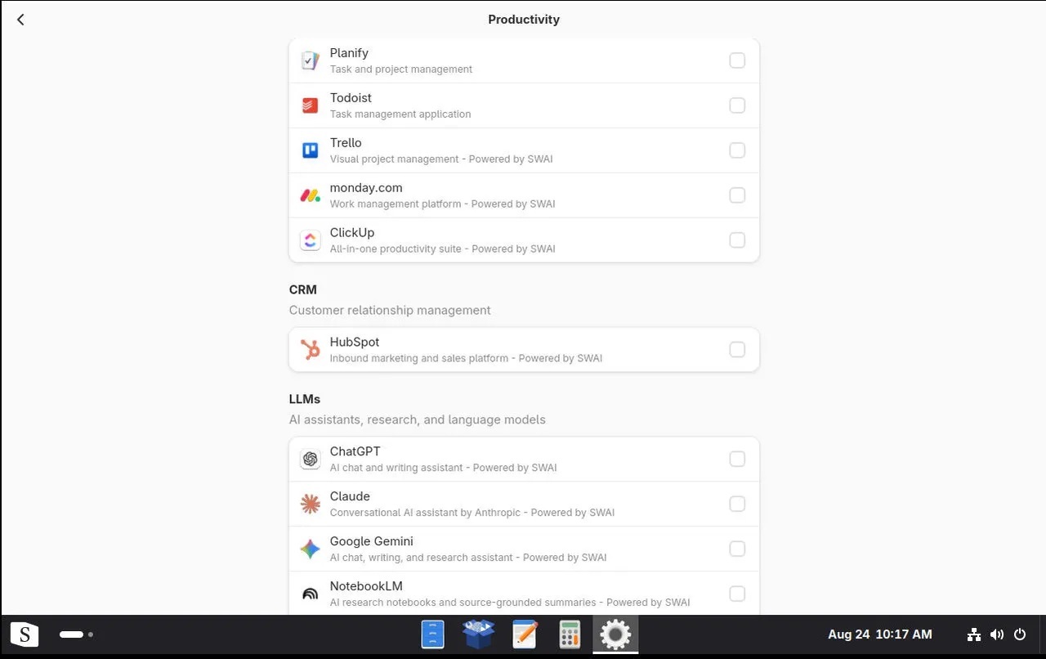Click the "Planify" app name
The height and width of the screenshot is (659, 1046).
coord(349,53)
